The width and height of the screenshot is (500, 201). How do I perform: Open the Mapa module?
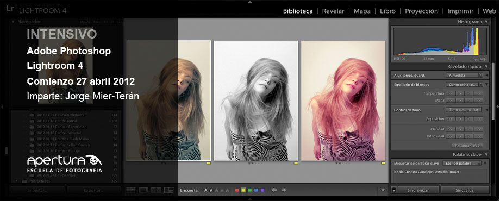(362, 11)
